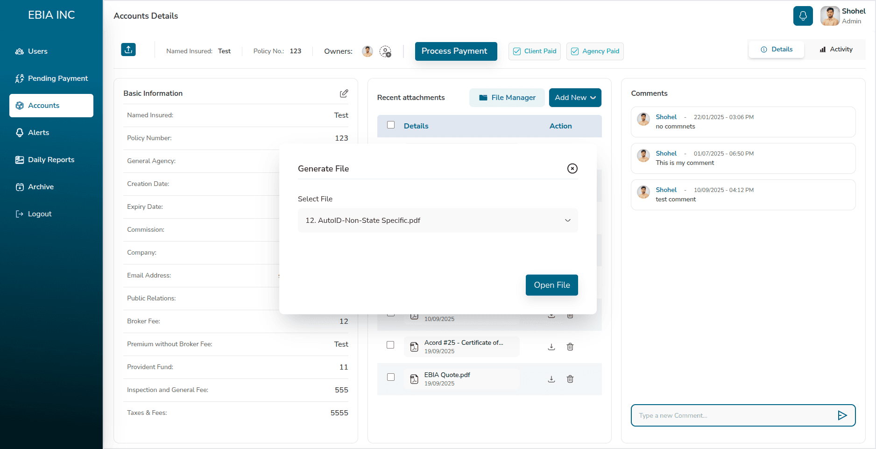Delete EBIA Quote.pdf attachment
Screen dimensions: 876x449
click(x=570, y=379)
